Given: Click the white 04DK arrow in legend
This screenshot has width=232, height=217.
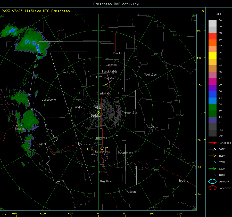Looking at the screenshot, I should pos(212,149).
